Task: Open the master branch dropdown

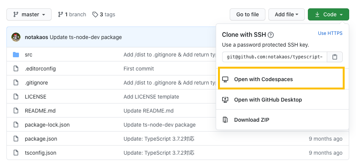Action: [x=29, y=14]
